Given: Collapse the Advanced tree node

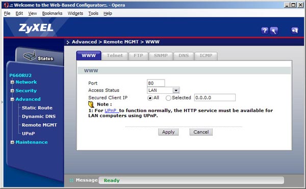Looking at the screenshot, I should click(12, 99).
